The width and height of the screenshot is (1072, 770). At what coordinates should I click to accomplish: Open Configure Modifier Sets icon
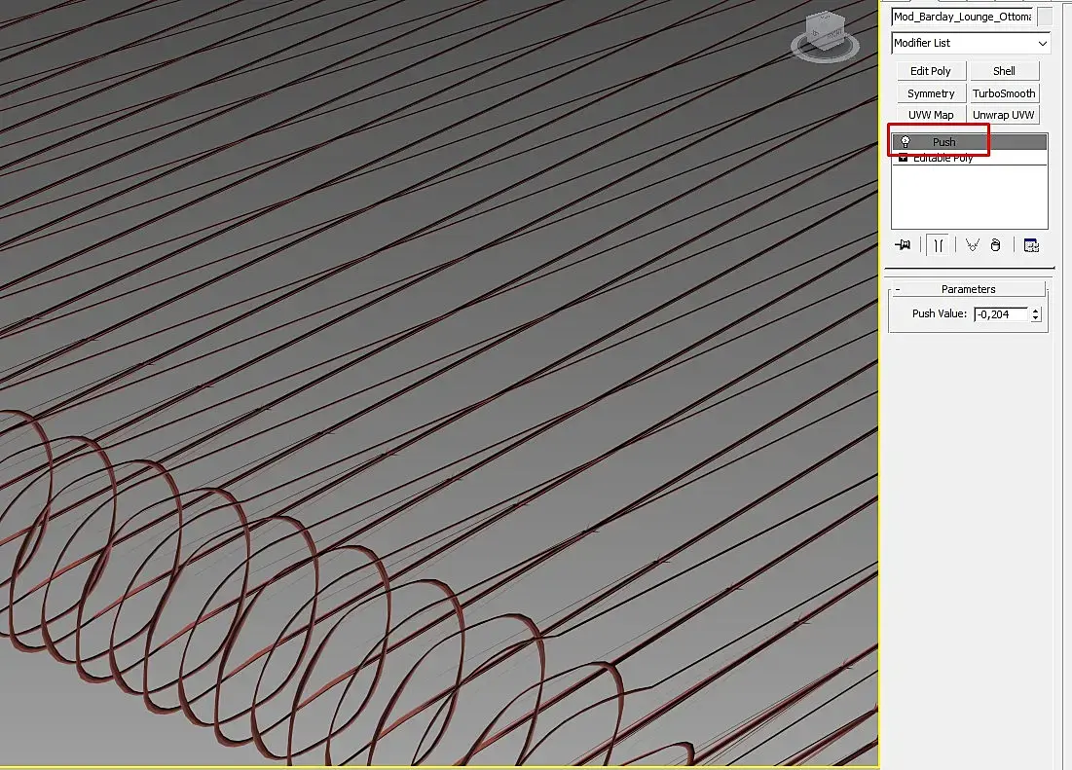tap(1031, 245)
